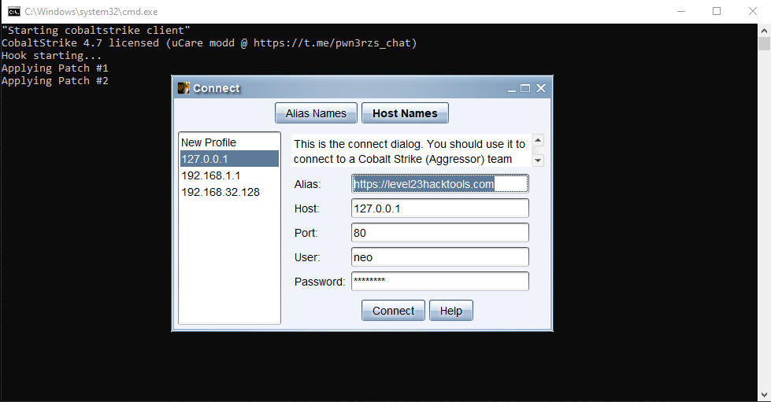Viewport: 771px width, 402px height.
Task: Click the Password input field
Action: (x=440, y=281)
